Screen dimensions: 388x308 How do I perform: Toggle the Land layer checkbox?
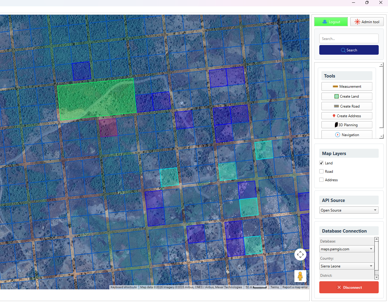pos(321,163)
